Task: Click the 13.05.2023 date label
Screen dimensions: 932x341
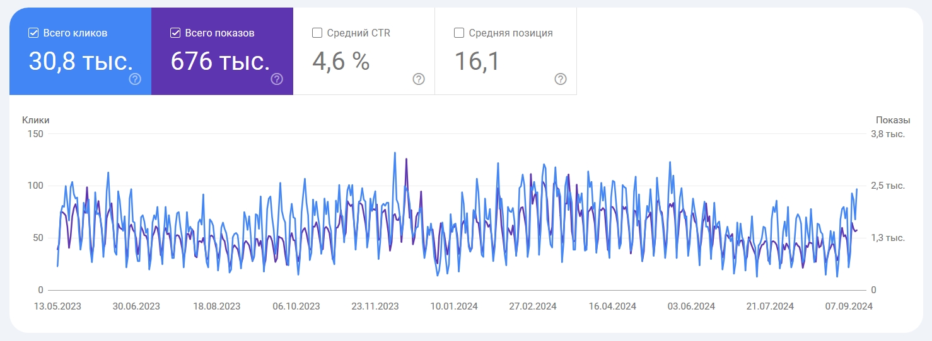Action: 57,307
